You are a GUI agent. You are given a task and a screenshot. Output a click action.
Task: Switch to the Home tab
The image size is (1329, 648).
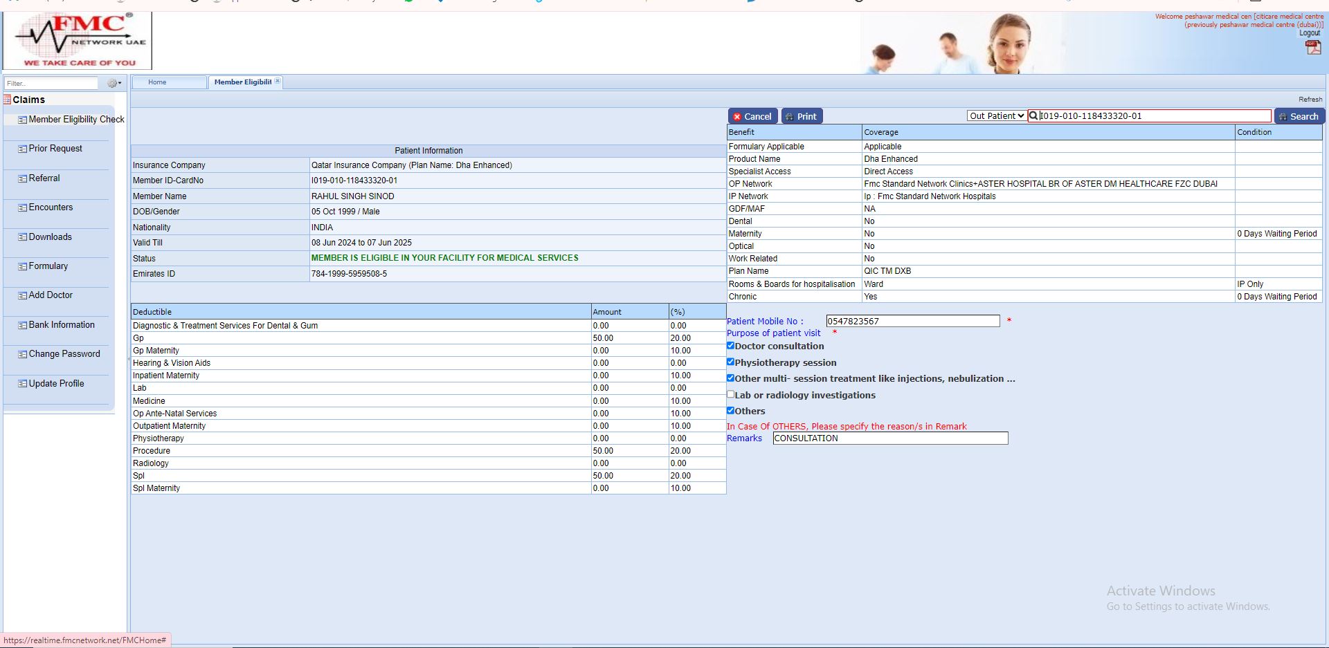pos(157,82)
